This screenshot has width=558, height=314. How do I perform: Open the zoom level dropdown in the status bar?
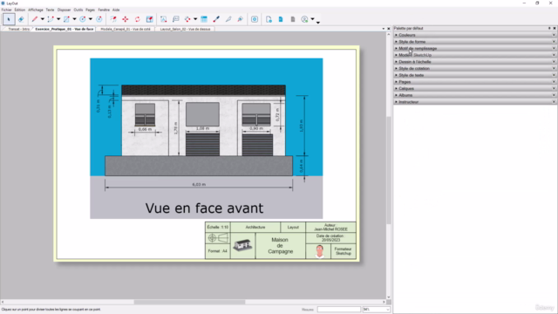(387, 310)
